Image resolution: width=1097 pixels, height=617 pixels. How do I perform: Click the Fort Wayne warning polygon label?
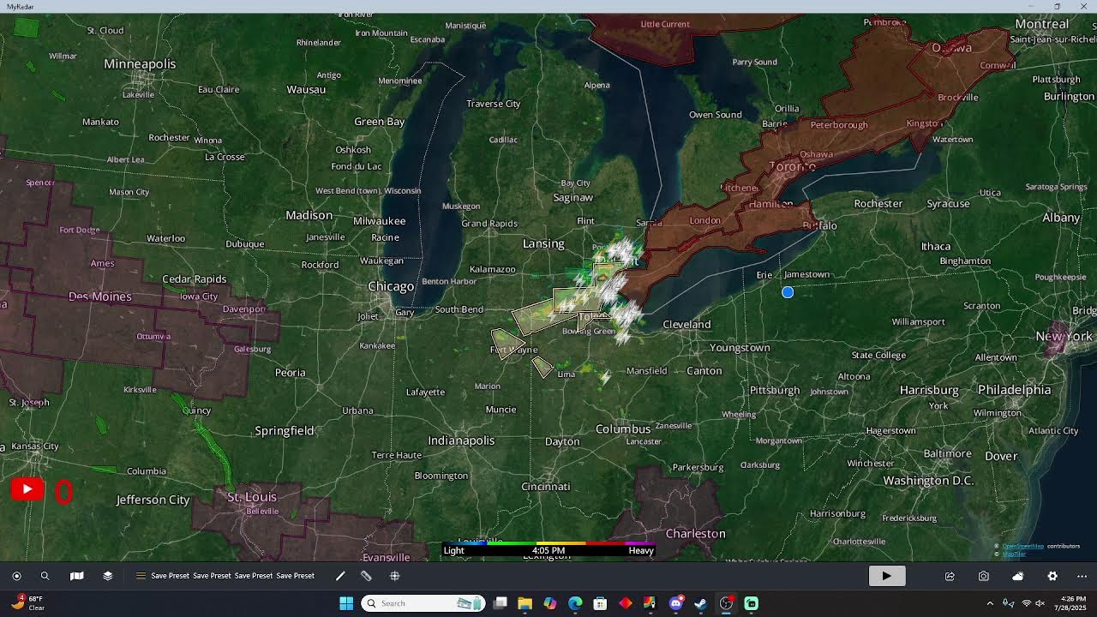click(514, 350)
